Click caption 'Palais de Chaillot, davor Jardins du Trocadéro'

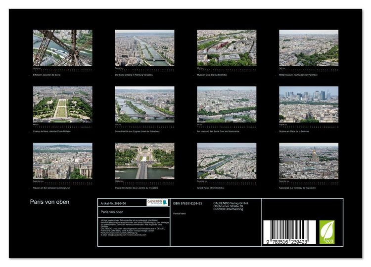(137, 188)
